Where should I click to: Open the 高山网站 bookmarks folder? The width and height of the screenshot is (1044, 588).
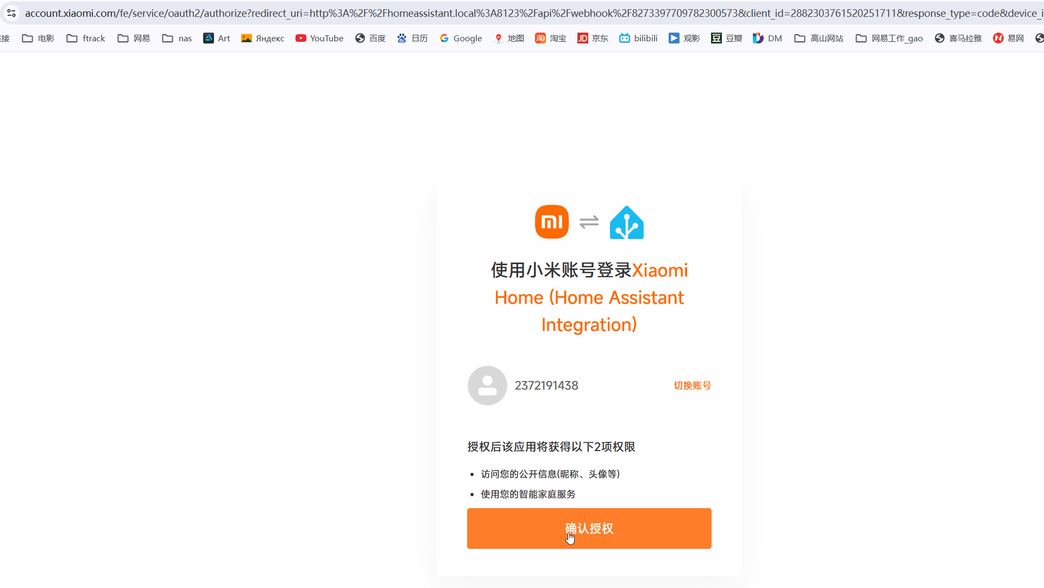pos(819,38)
